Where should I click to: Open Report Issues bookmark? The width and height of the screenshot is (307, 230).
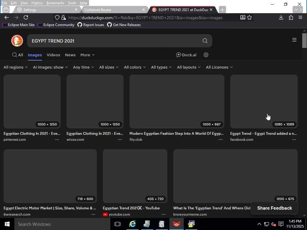(91, 25)
